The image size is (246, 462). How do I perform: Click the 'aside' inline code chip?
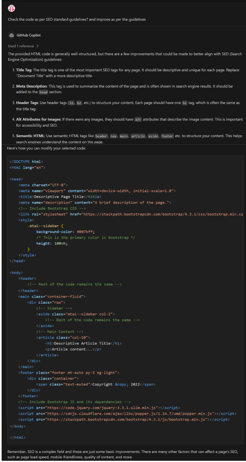pyautogui.click(x=154, y=136)
